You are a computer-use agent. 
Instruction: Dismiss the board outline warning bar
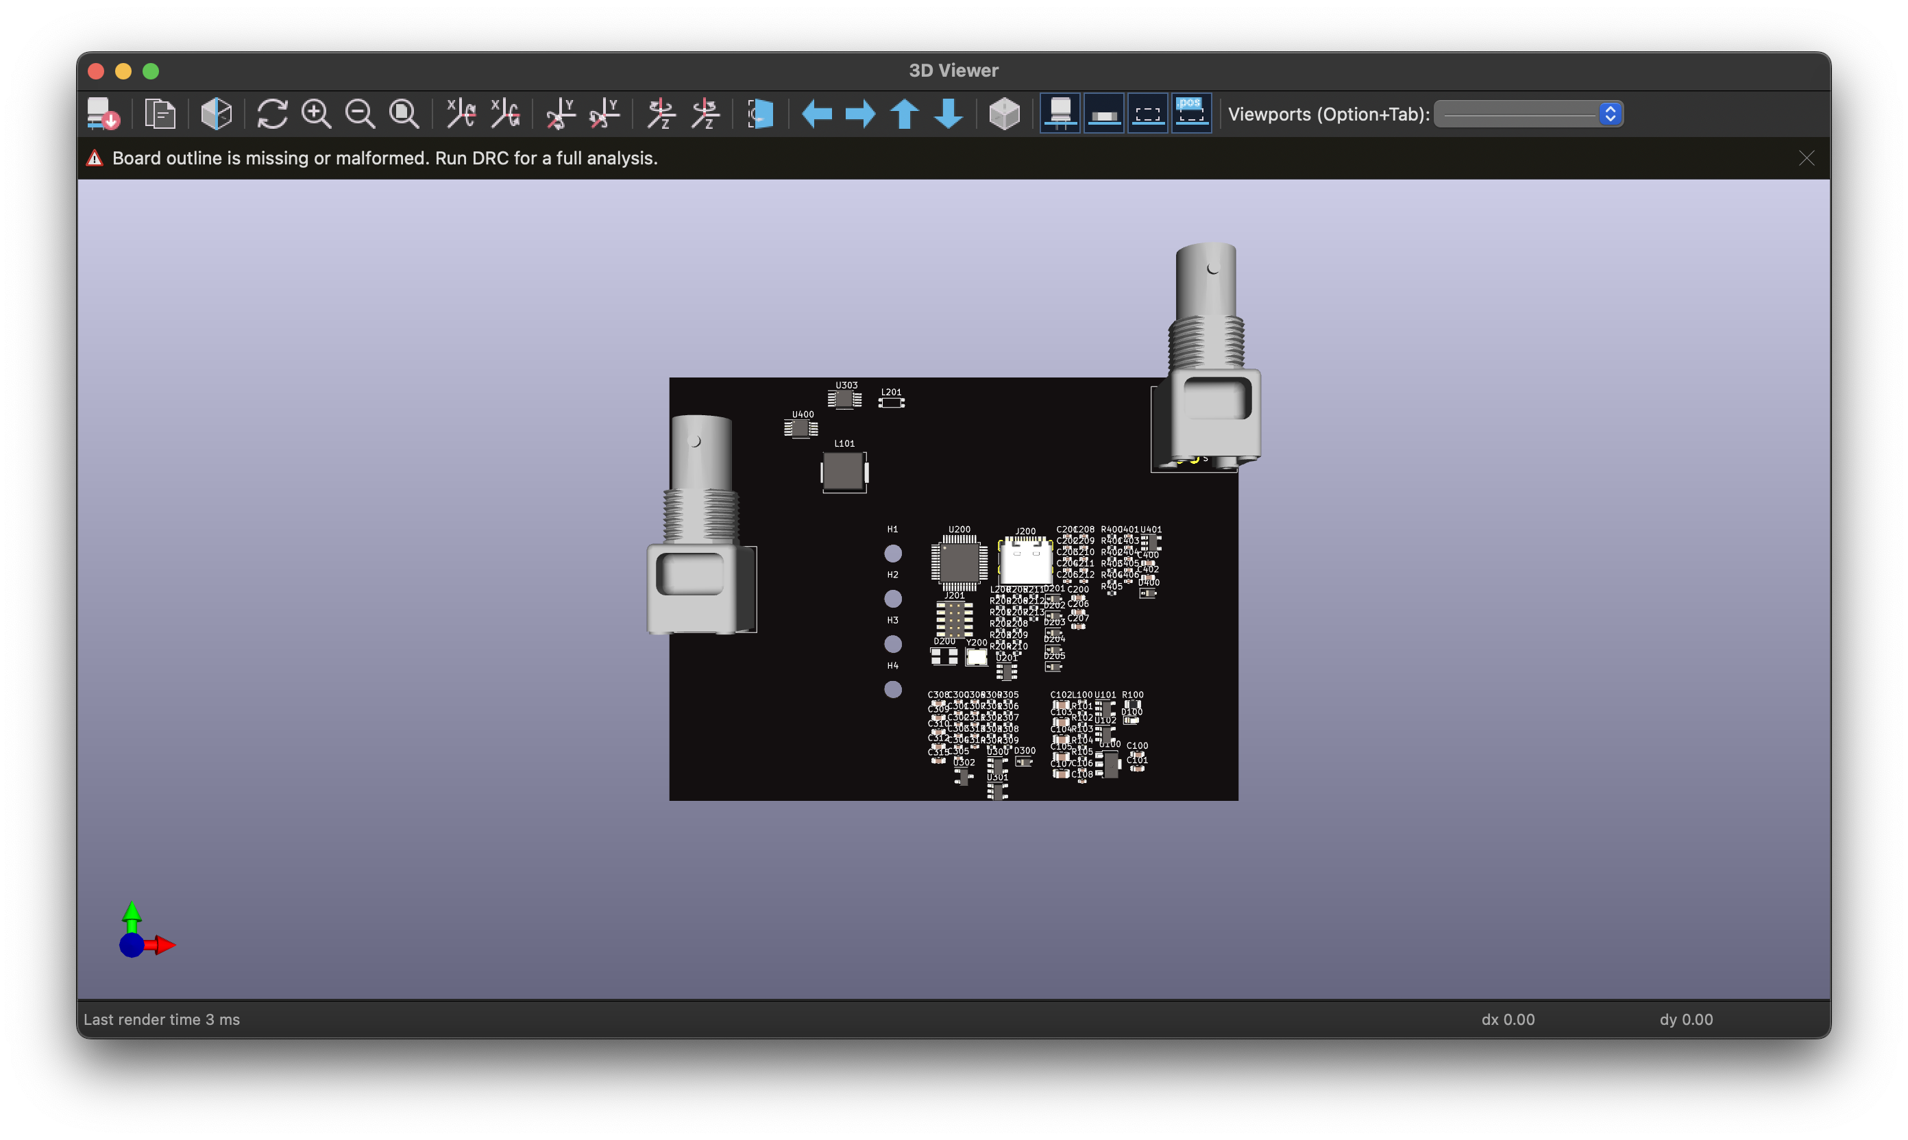point(1806,158)
